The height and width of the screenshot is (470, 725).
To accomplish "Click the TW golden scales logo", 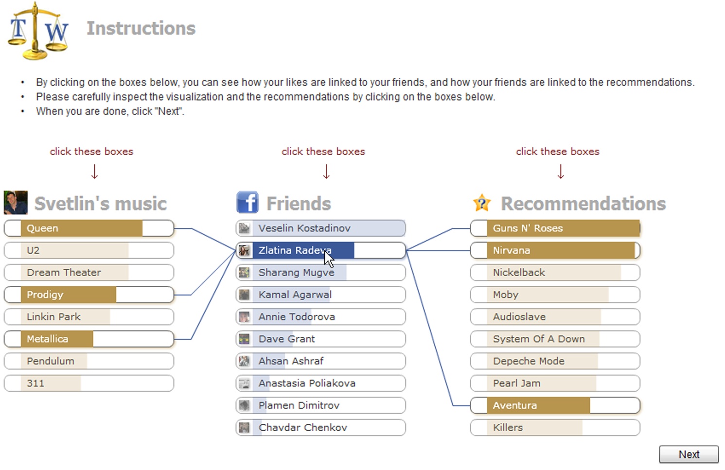I will tap(38, 31).
